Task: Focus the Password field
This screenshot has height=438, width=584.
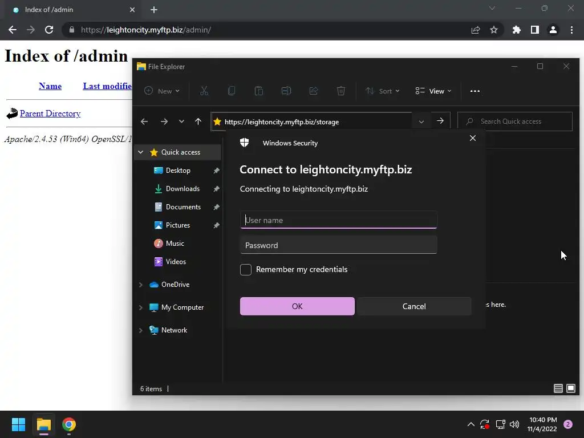Action: [x=339, y=245]
